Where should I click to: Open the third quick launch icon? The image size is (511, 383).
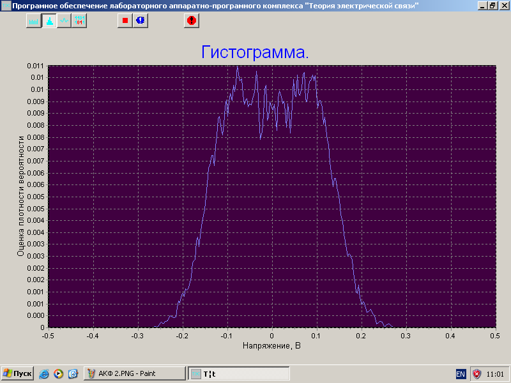point(73,373)
